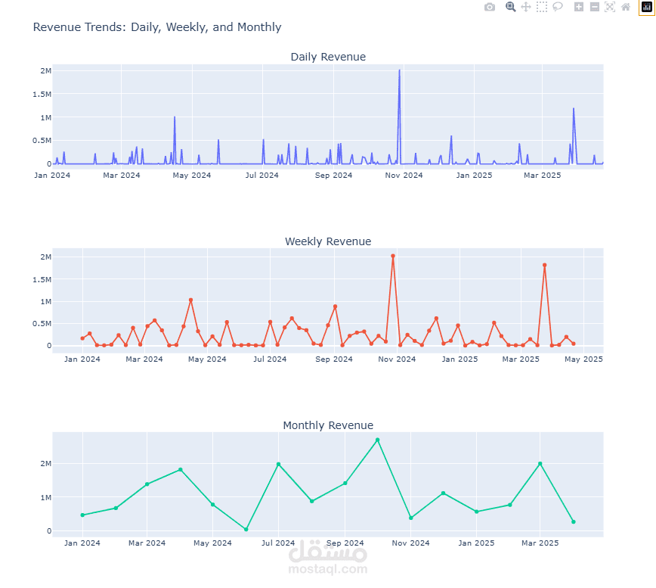Screen dimensions: 656x588
Task: Click the lowest June 2024 Monthly Revenue point
Action: [244, 529]
